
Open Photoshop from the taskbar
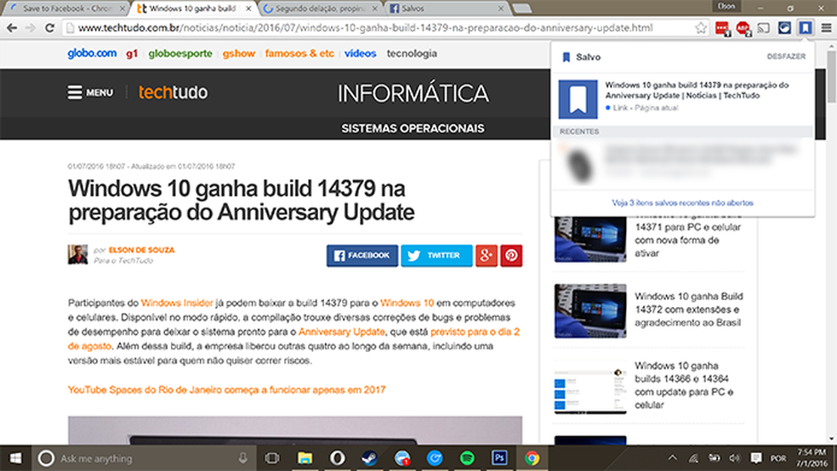pos(499,457)
